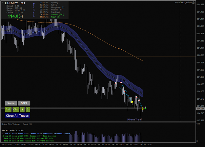Click the 18 Oct 18:14 time label
Viewport: 205px width, 147px height.
pos(146,144)
